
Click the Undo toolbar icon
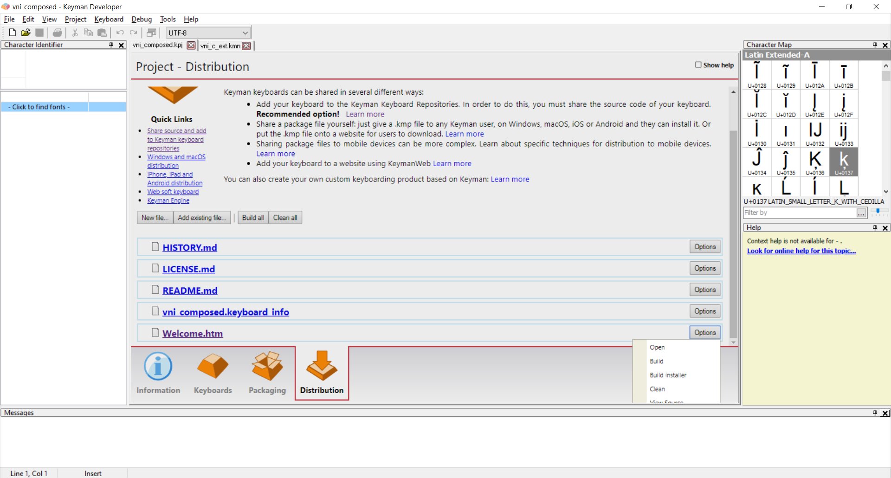click(x=120, y=32)
